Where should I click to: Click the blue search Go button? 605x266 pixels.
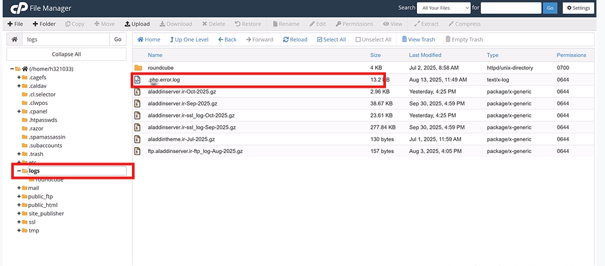(550, 8)
